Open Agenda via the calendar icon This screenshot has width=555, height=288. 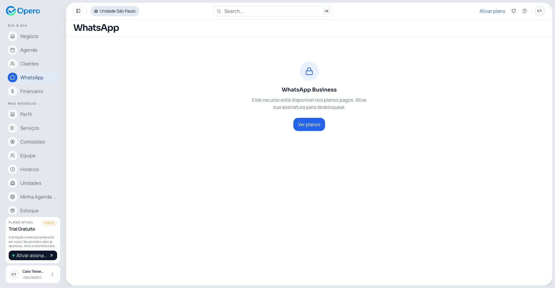tap(12, 50)
